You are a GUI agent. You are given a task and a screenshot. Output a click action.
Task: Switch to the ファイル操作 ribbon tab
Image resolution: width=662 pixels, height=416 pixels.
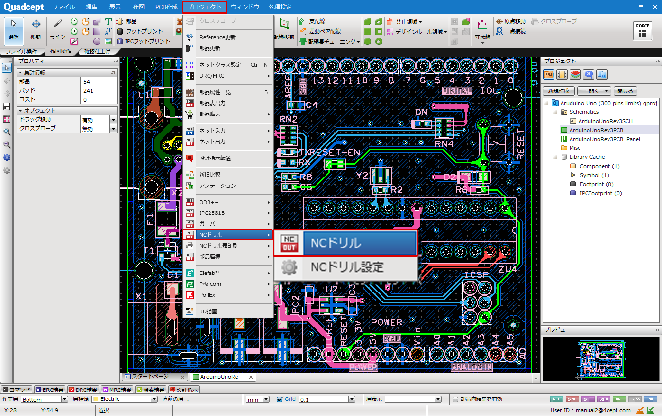pyautogui.click(x=22, y=52)
